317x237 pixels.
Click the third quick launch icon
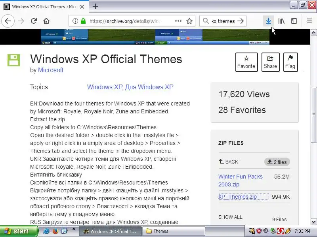[64, 231]
